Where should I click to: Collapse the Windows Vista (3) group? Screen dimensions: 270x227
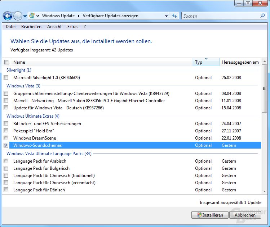(23, 86)
